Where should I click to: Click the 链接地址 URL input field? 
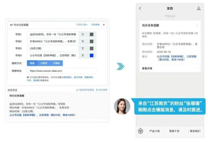62,71
